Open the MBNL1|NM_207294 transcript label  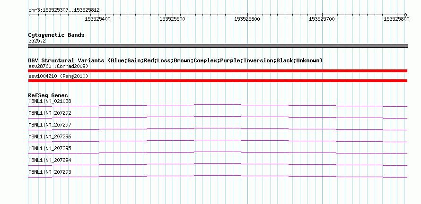50,160
